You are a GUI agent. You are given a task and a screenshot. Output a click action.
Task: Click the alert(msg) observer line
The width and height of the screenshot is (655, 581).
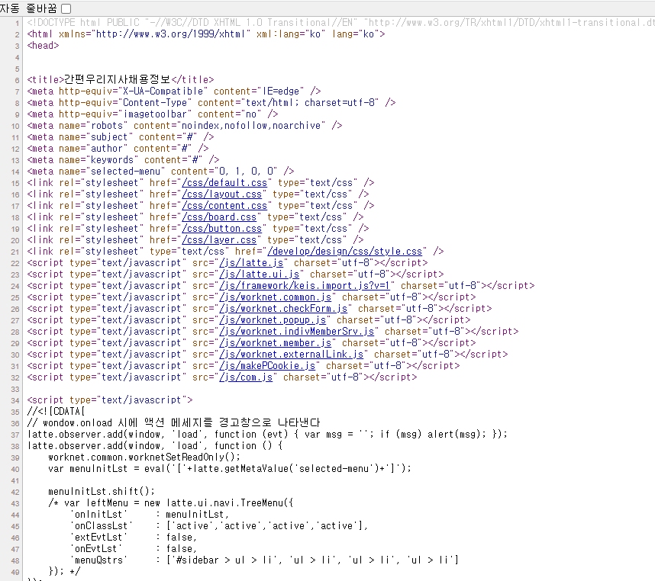coord(267,434)
